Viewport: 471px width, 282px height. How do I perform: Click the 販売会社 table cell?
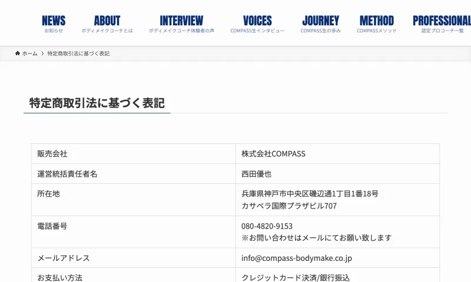(x=134, y=154)
